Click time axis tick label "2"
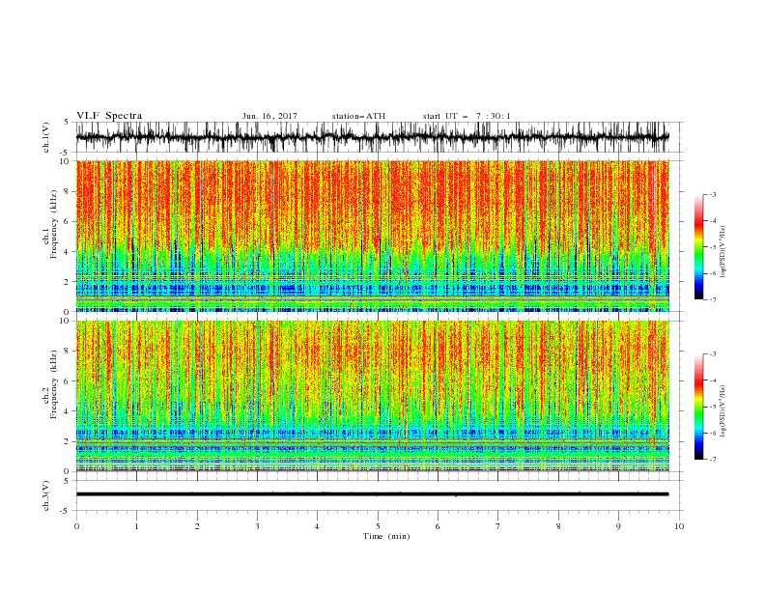 coord(197,526)
